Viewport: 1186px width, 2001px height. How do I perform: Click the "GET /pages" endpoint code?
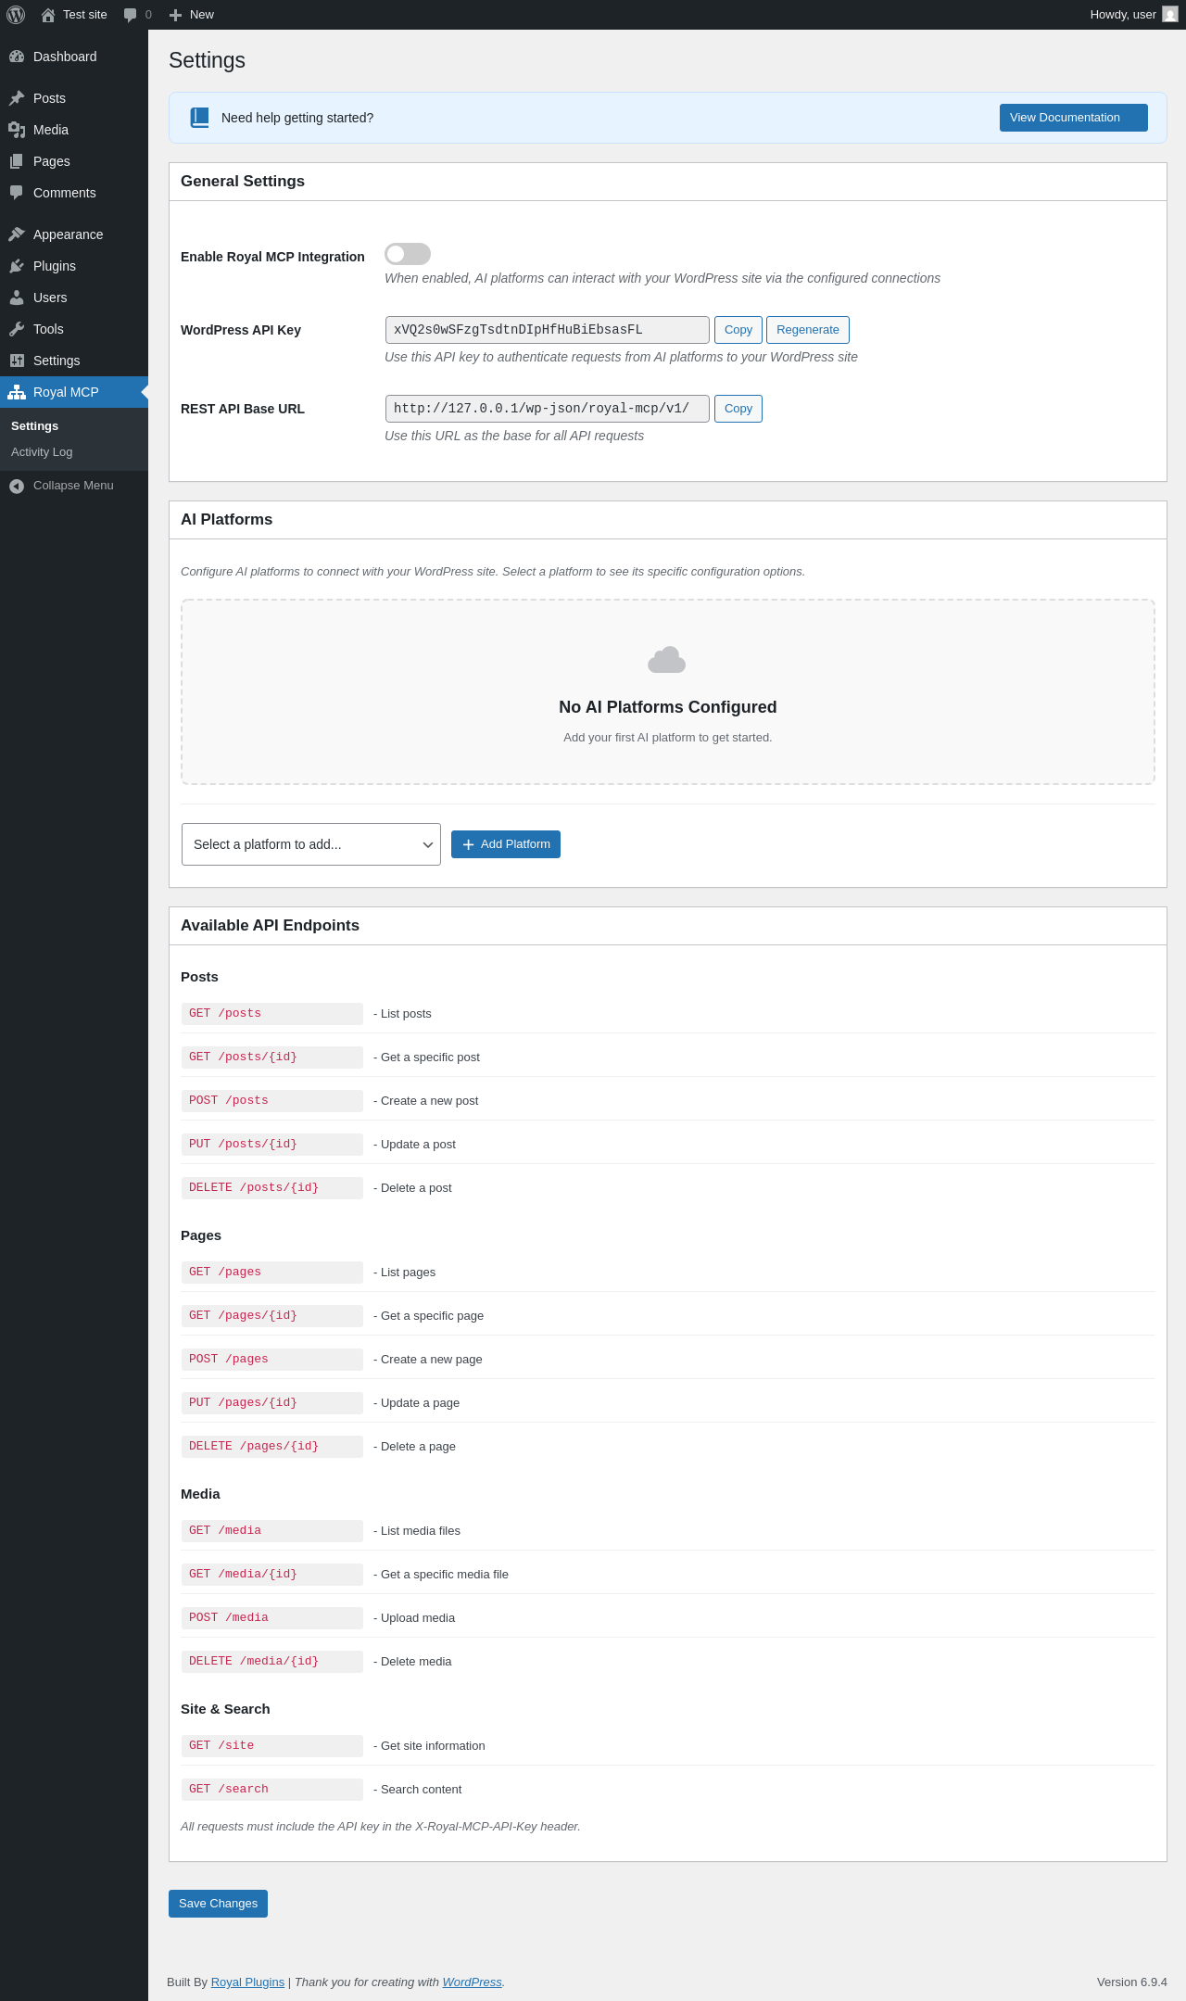pos(272,1273)
